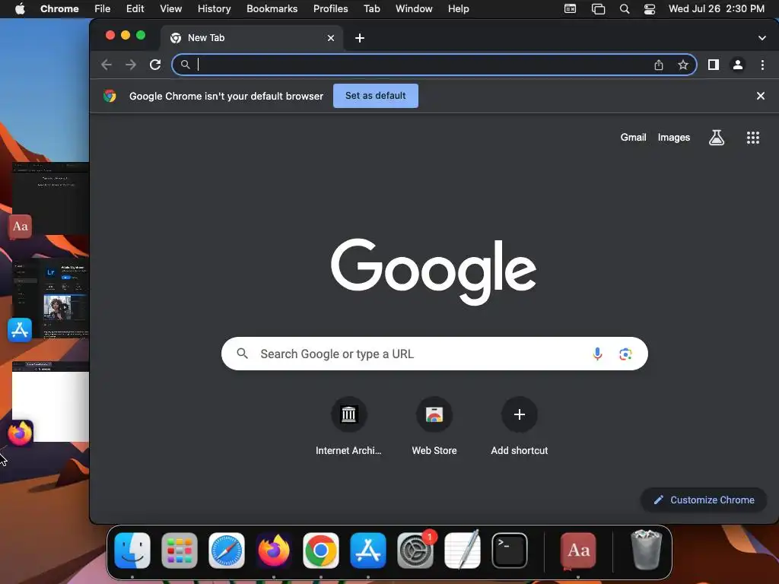Open the three-dot Chrome menu
The height and width of the screenshot is (584, 779).
[x=762, y=65]
